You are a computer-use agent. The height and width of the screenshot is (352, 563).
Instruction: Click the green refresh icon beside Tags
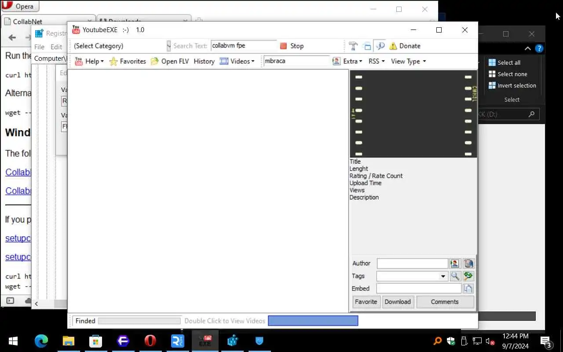[x=468, y=276]
